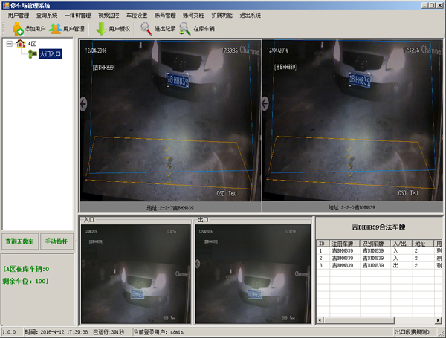The image size is (446, 338).
Task: Open 车位设置 menu
Action: pyautogui.click(x=137, y=16)
